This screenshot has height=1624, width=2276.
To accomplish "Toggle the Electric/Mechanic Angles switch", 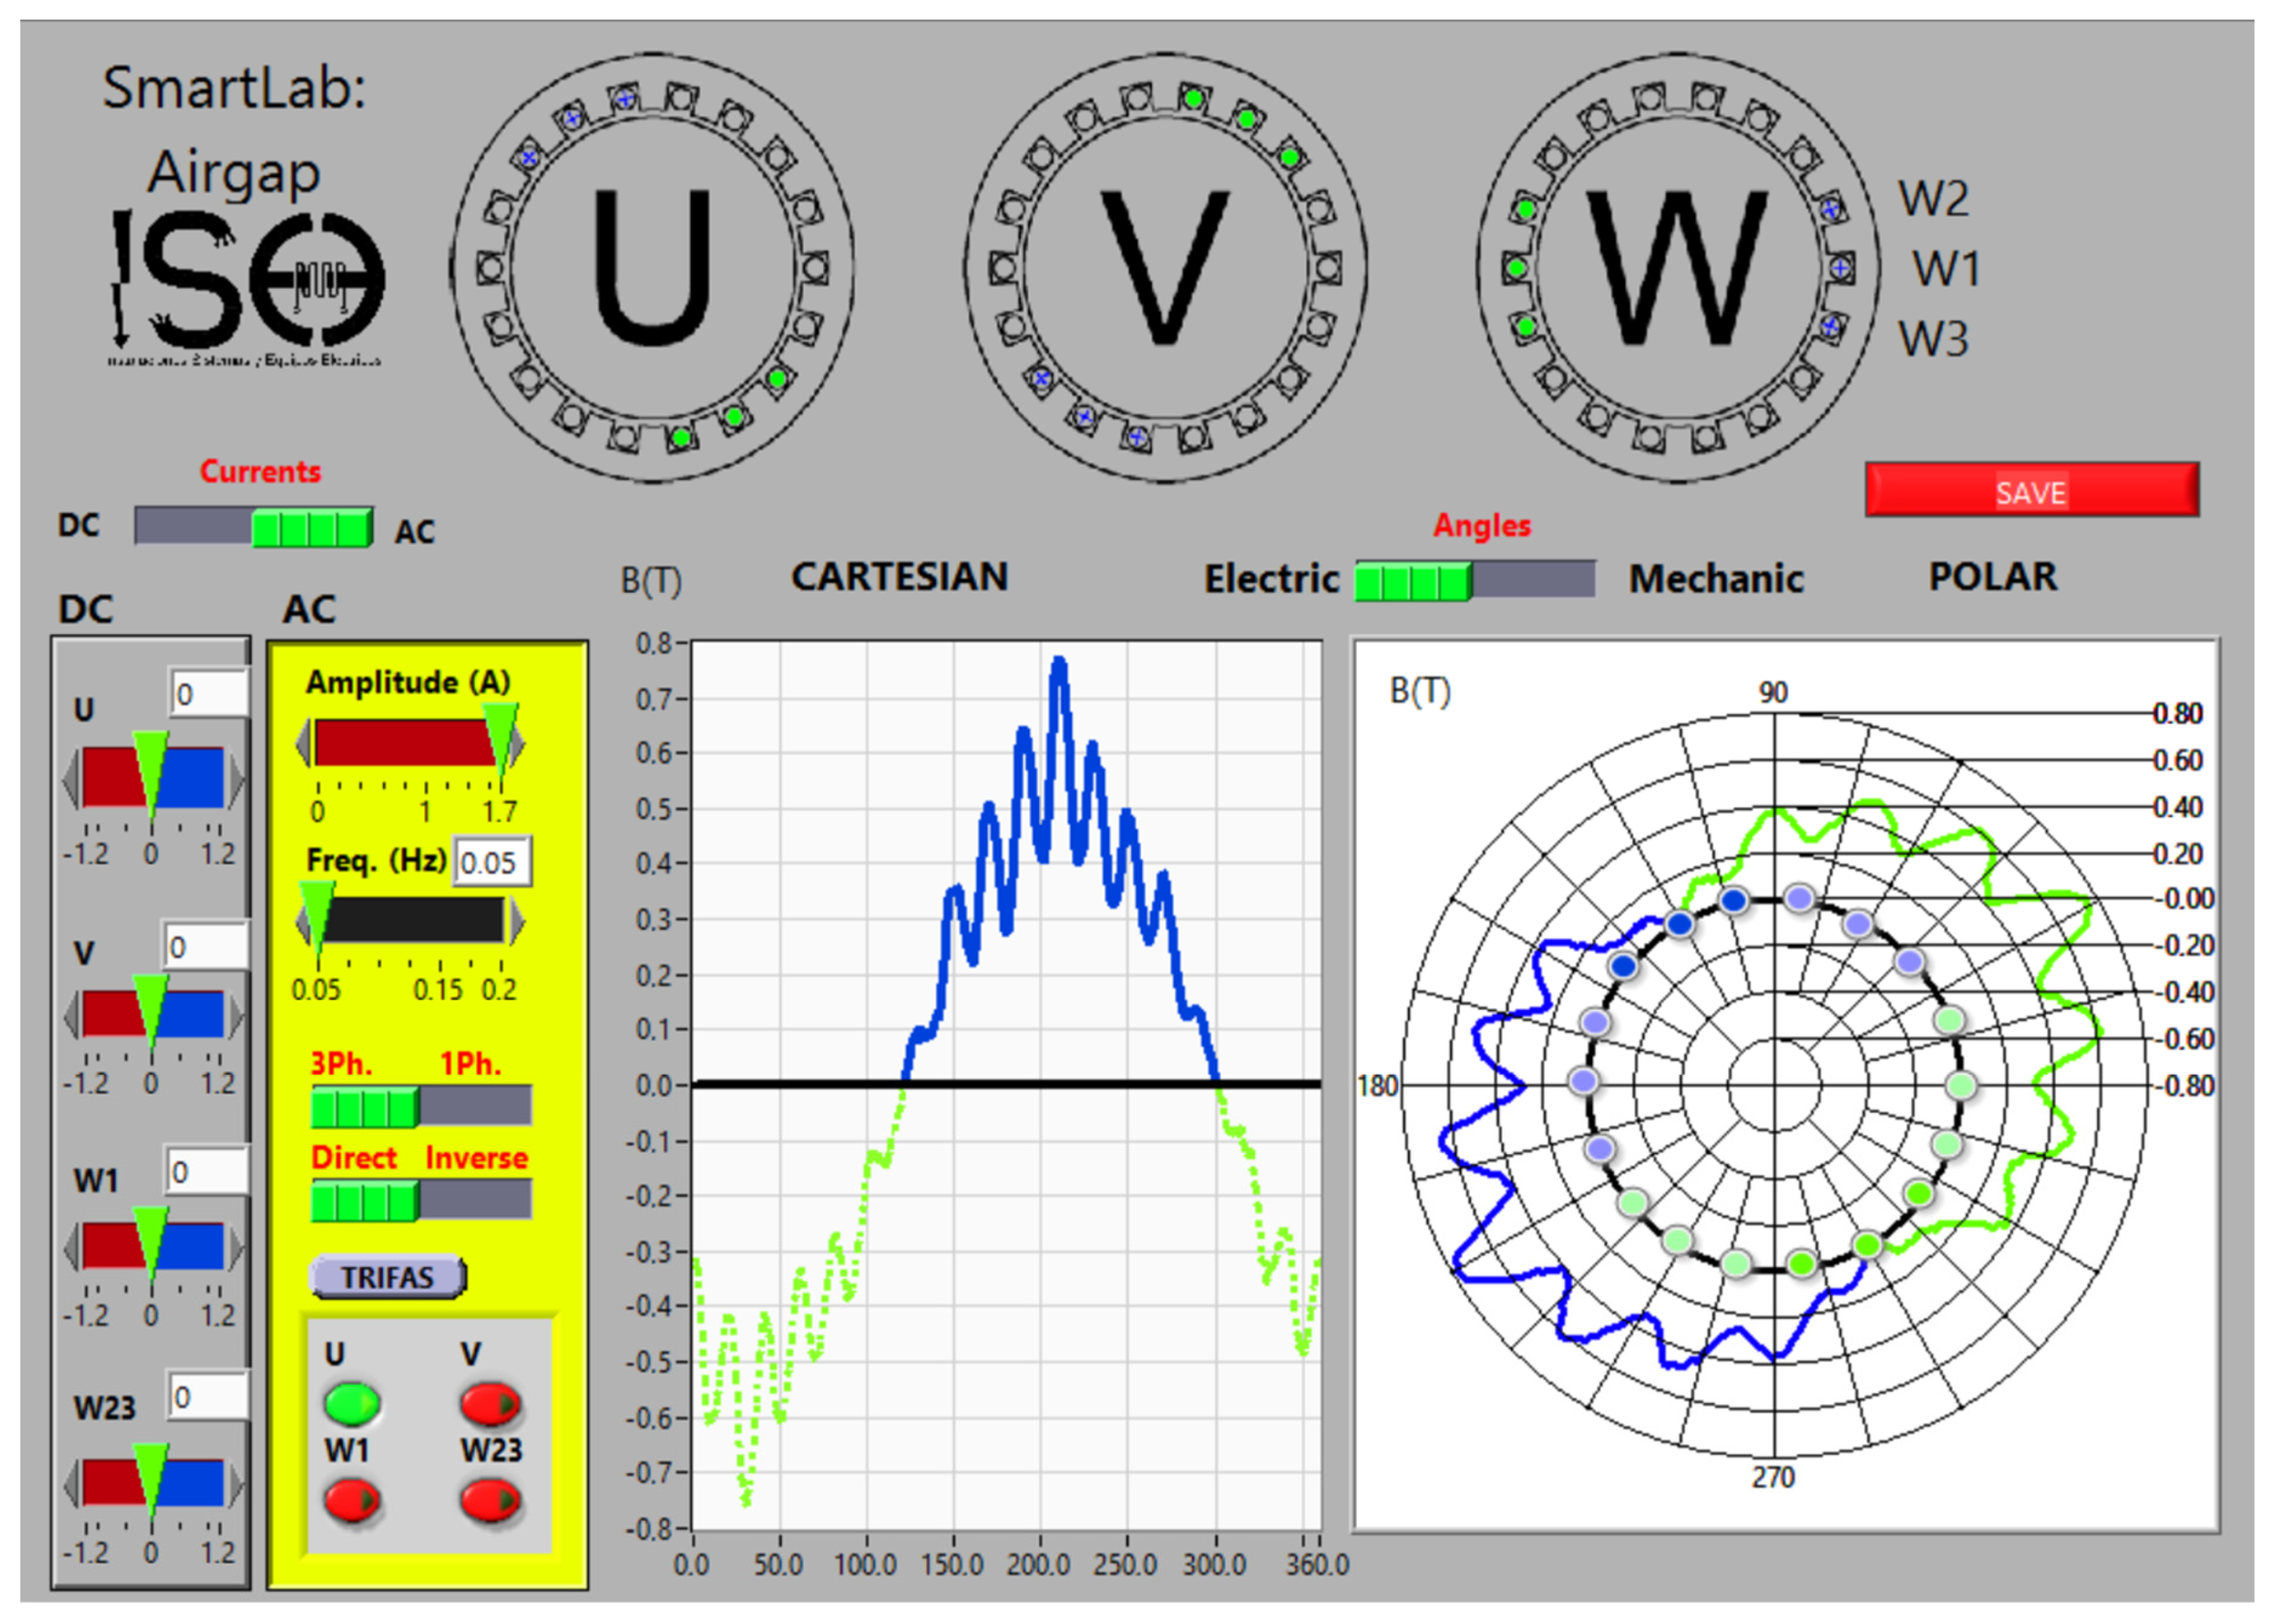I will [x=1474, y=580].
